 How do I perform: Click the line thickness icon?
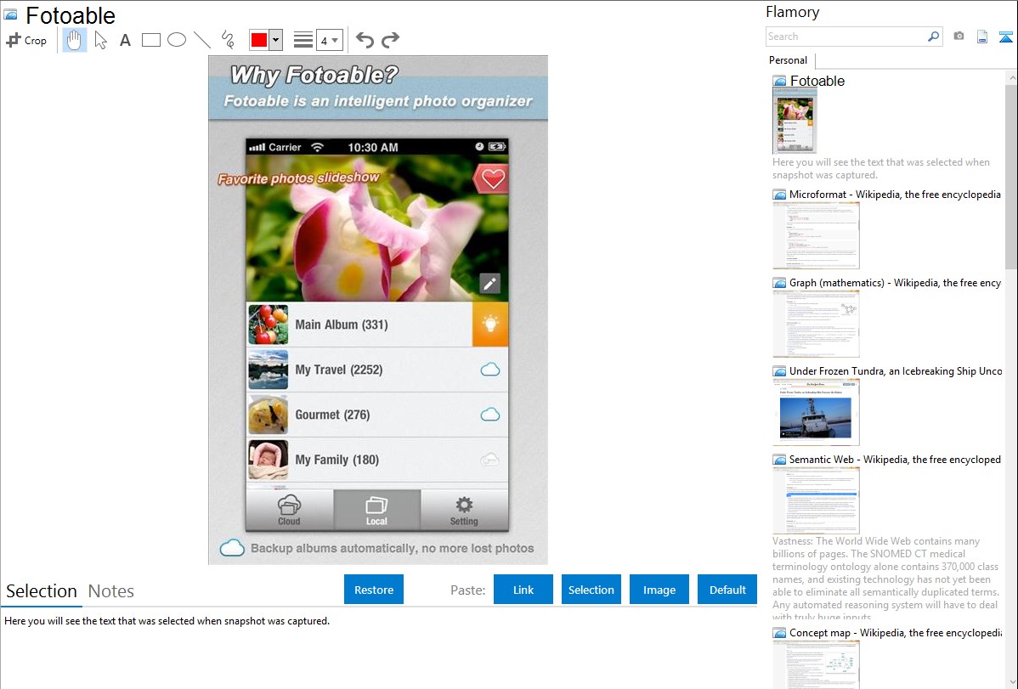coord(303,40)
